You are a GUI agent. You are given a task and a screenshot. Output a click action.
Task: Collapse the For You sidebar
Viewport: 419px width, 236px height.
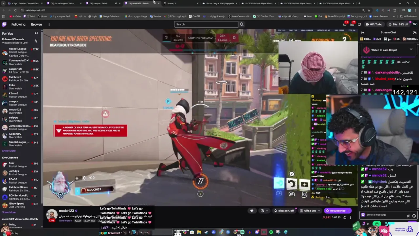(x=36, y=33)
